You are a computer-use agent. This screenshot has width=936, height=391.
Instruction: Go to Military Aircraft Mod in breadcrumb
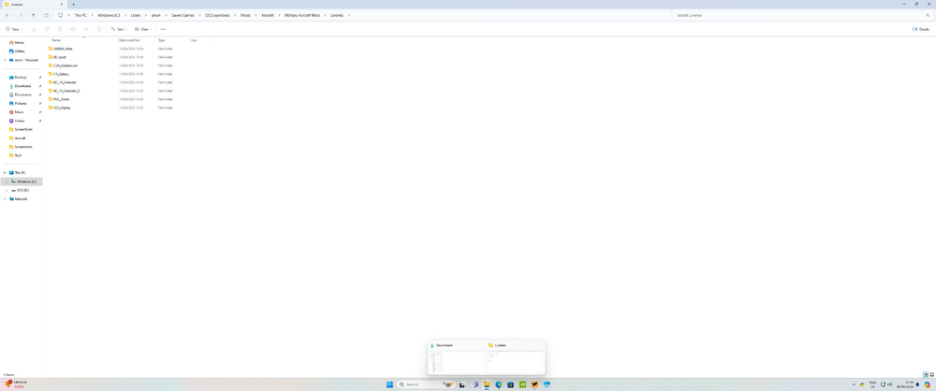pyautogui.click(x=302, y=15)
